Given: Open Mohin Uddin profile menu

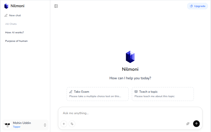Looking at the screenshot, I should coord(25,125).
